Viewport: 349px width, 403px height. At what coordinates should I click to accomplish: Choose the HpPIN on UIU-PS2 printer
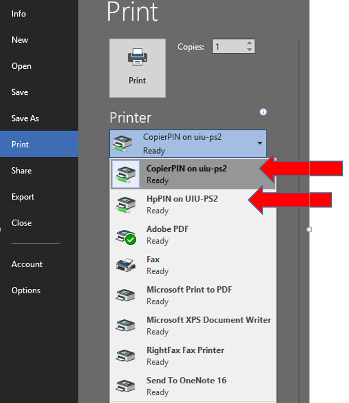point(182,204)
